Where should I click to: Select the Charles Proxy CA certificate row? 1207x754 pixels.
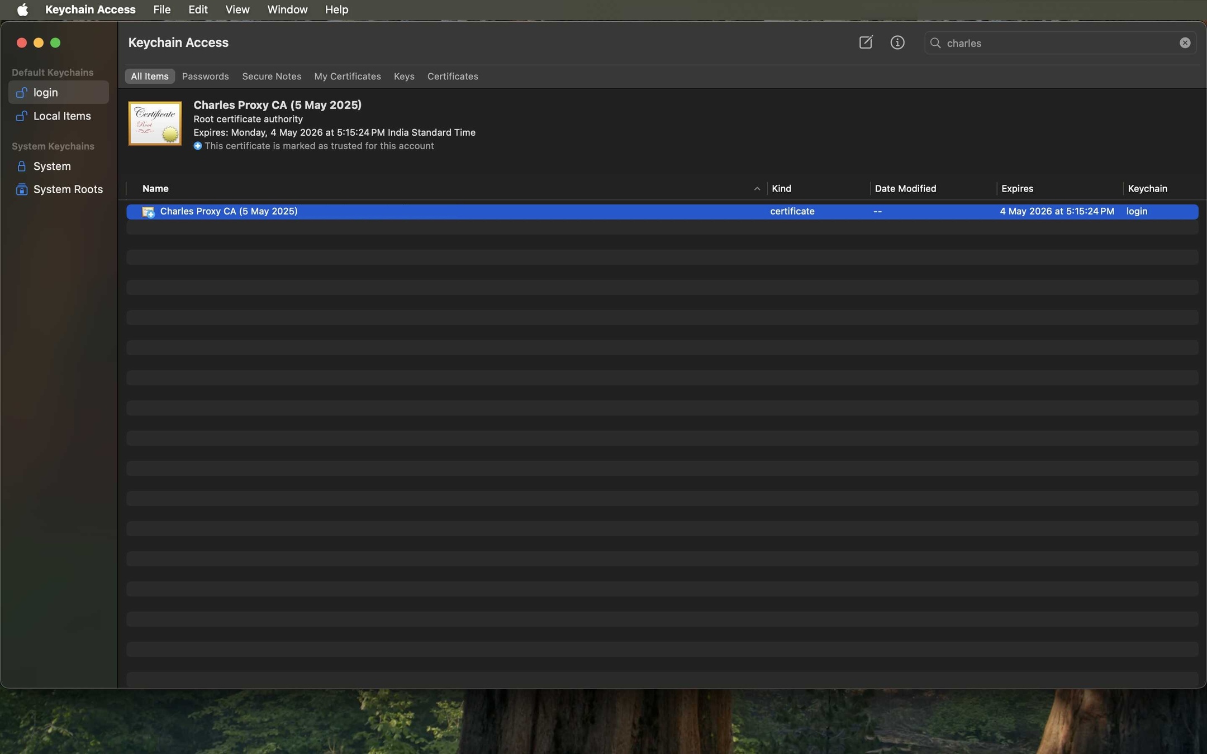click(x=662, y=212)
